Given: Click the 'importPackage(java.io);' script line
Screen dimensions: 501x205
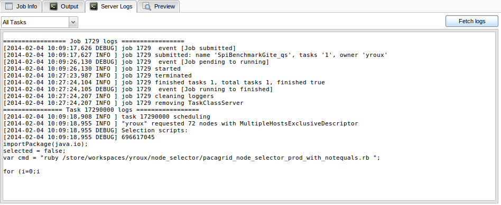Looking at the screenshot, I should click(x=45, y=144).
